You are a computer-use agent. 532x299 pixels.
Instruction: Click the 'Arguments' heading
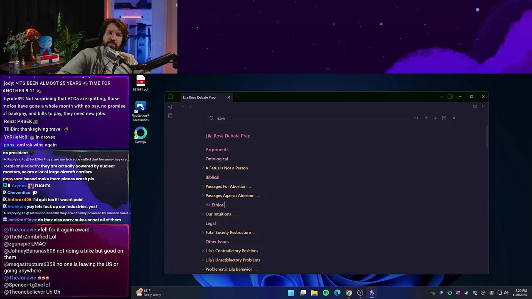[217, 149]
